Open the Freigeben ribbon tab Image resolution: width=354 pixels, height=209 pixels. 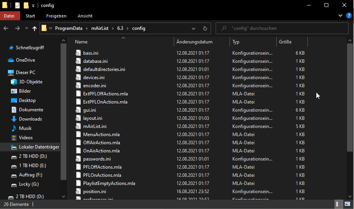pyautogui.click(x=56, y=16)
